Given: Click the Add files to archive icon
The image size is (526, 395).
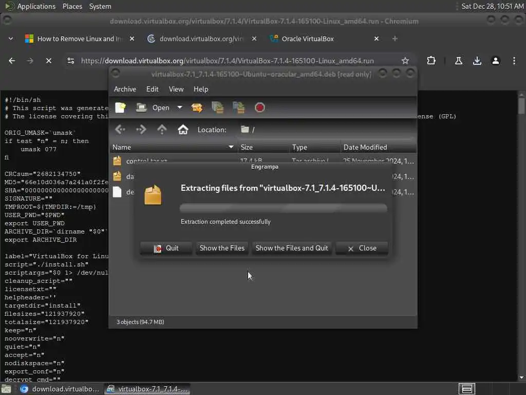Looking at the screenshot, I should pos(218,107).
